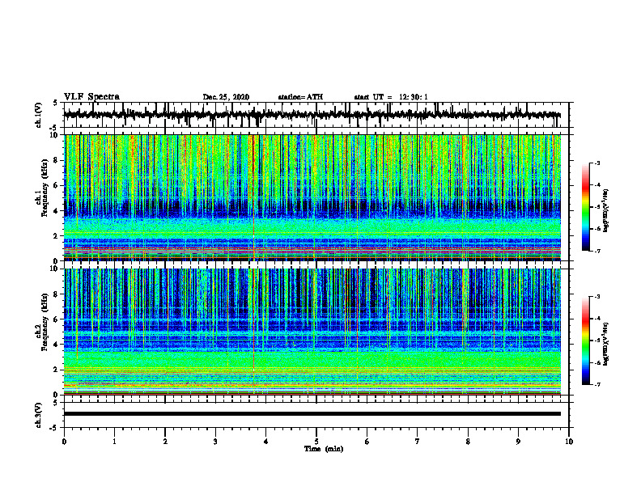Click the 'station= ATH' label
The height and width of the screenshot is (495, 641).
tap(300, 97)
